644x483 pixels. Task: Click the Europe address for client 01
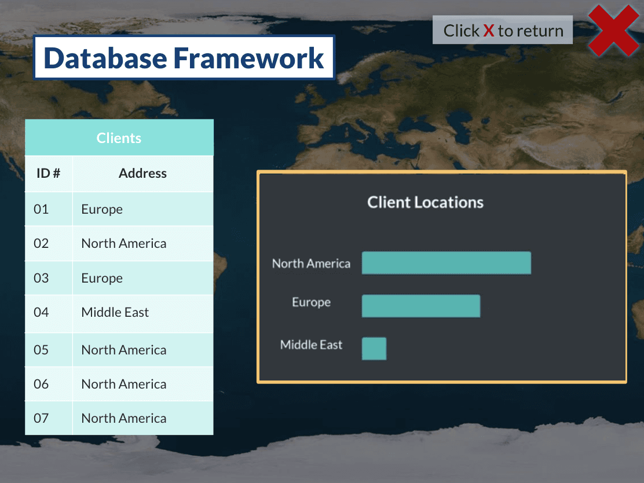coord(102,209)
